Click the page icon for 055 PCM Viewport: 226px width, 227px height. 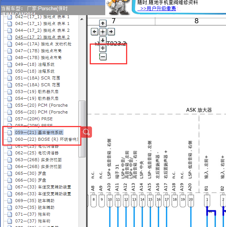[x=10, y=105]
